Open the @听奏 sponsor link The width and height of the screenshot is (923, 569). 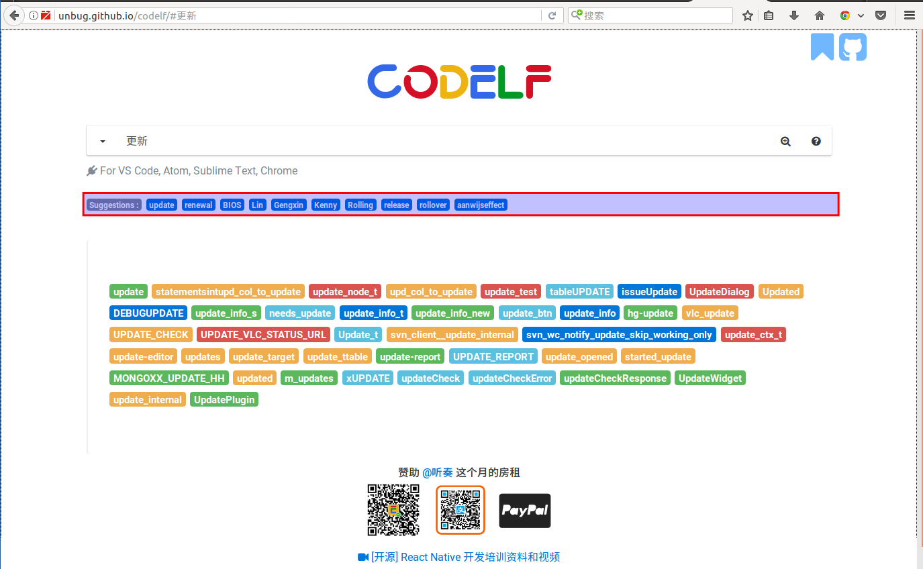point(438,472)
